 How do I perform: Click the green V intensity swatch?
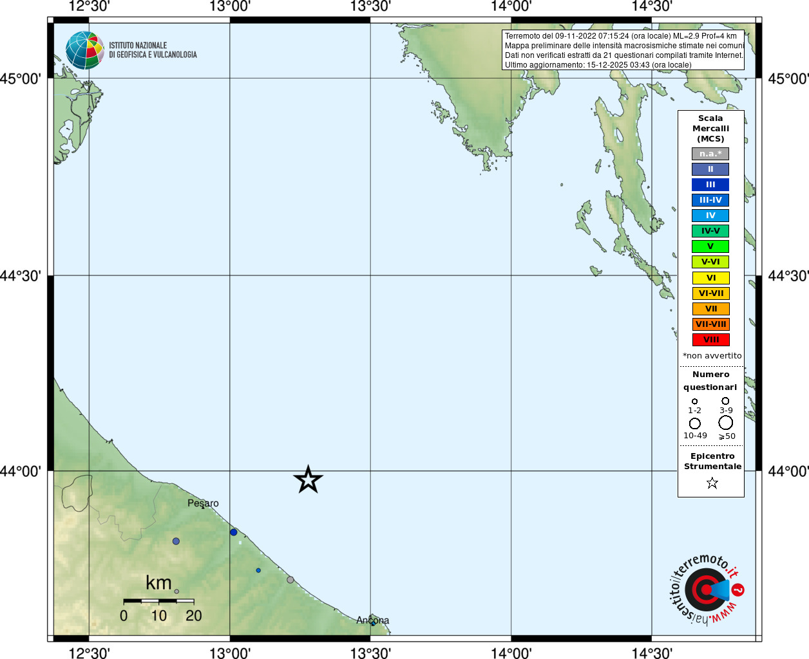pos(710,246)
